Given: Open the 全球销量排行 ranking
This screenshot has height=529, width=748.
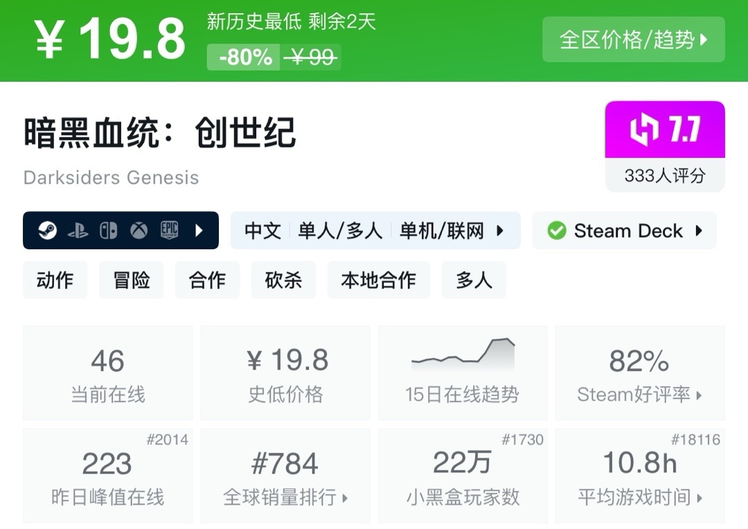Looking at the screenshot, I should 285,476.
